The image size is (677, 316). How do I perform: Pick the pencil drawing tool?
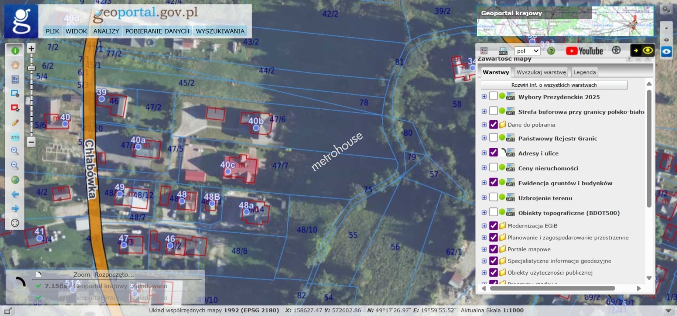[x=15, y=123]
